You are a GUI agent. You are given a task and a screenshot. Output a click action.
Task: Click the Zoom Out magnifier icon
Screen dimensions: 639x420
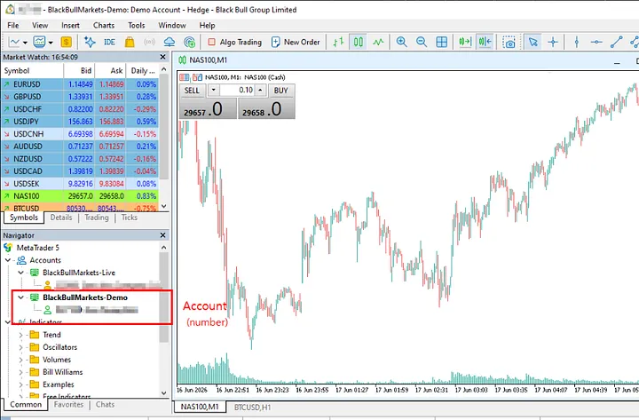(422, 42)
